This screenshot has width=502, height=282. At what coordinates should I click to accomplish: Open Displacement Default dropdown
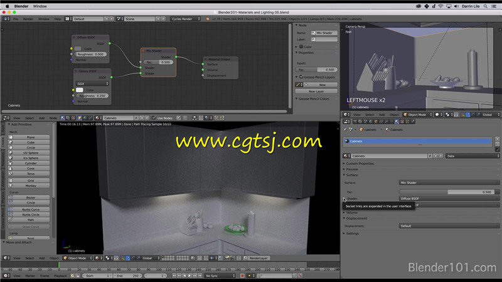pyautogui.click(x=449, y=226)
